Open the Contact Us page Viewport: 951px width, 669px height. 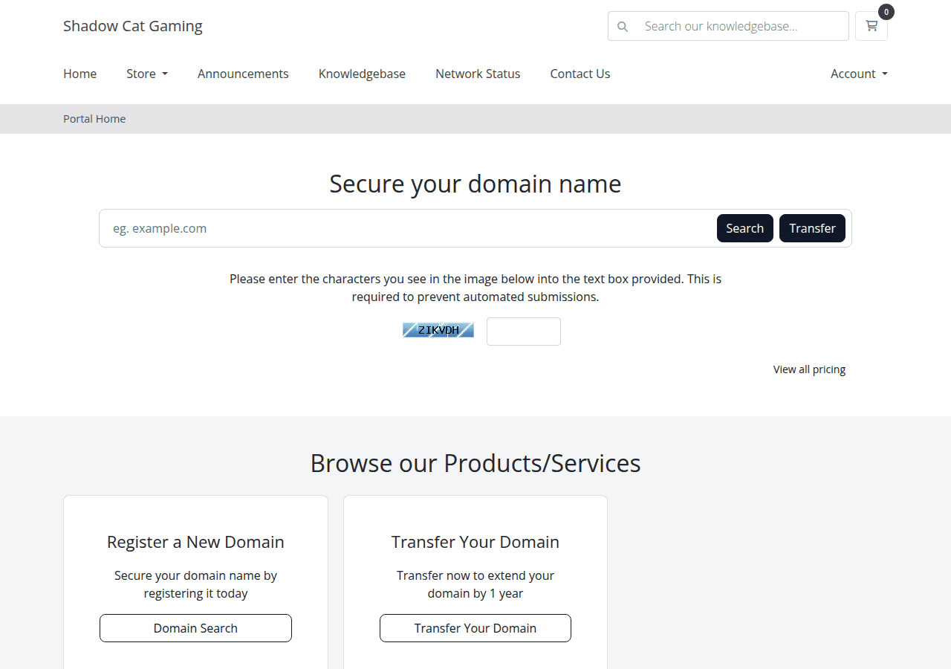(580, 74)
